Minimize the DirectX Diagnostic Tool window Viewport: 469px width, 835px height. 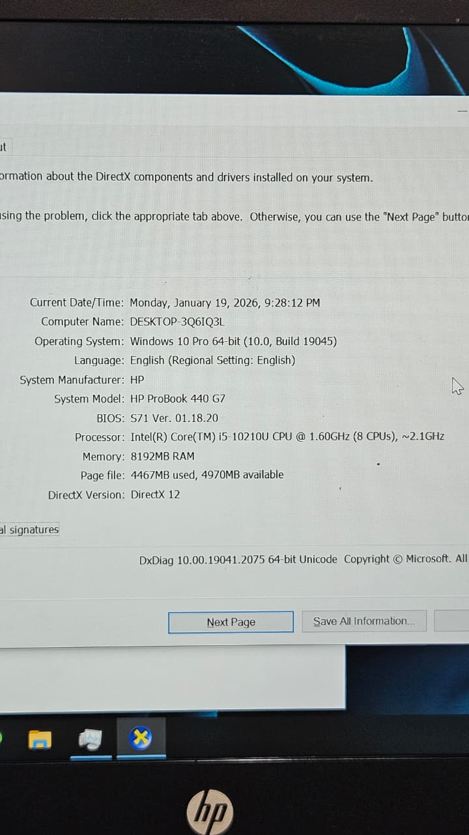tap(462, 111)
